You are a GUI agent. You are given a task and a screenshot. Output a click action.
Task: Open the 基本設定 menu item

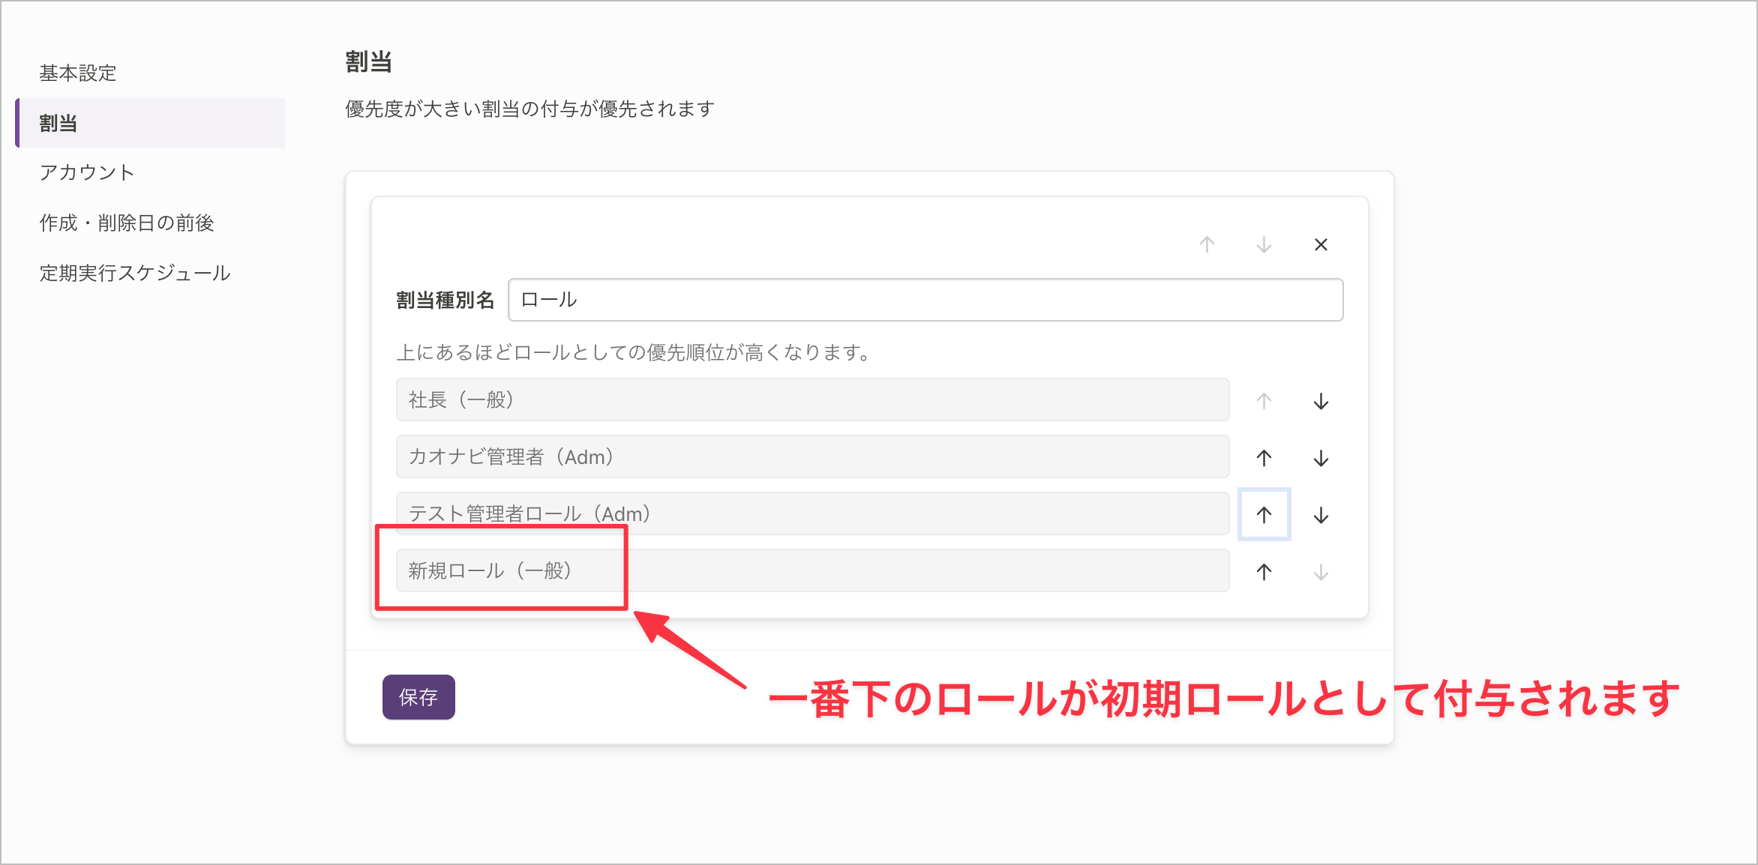tap(78, 73)
